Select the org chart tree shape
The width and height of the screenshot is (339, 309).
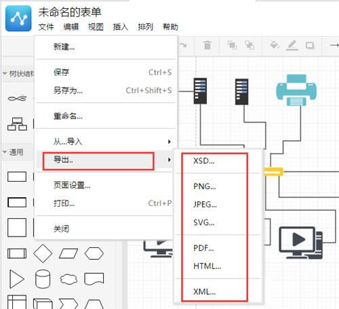coord(17,124)
